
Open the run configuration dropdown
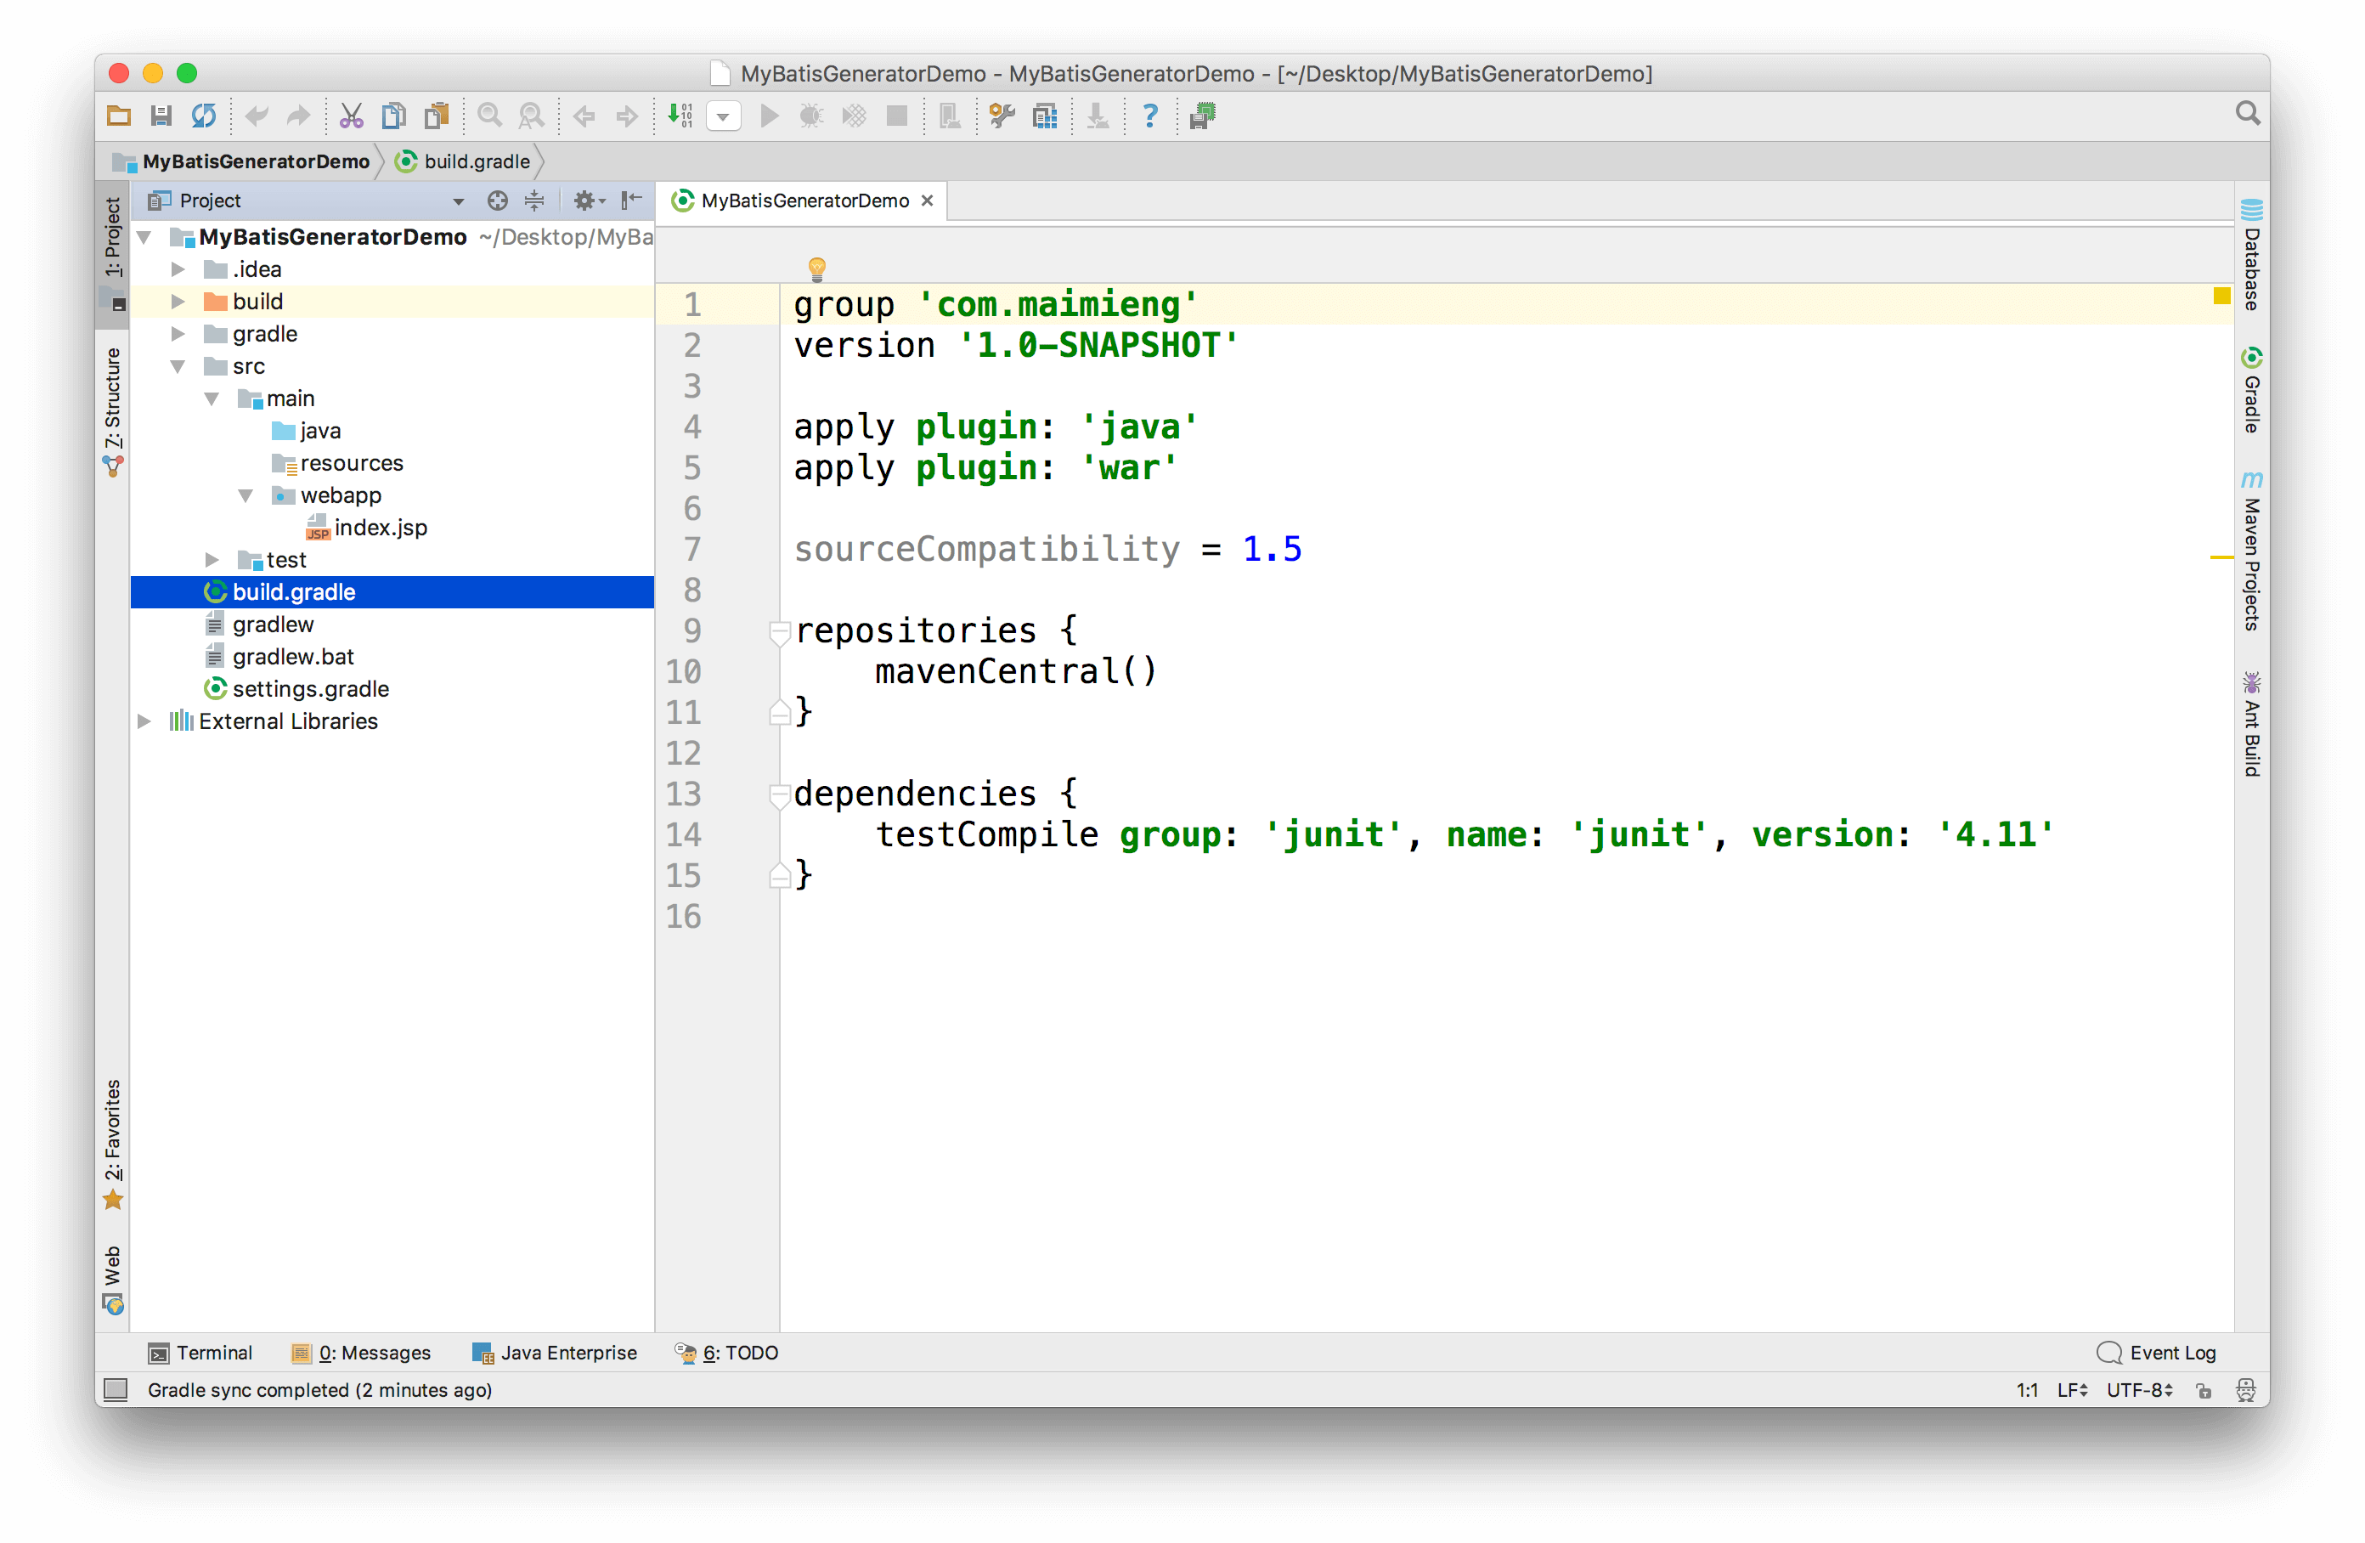pos(724,117)
